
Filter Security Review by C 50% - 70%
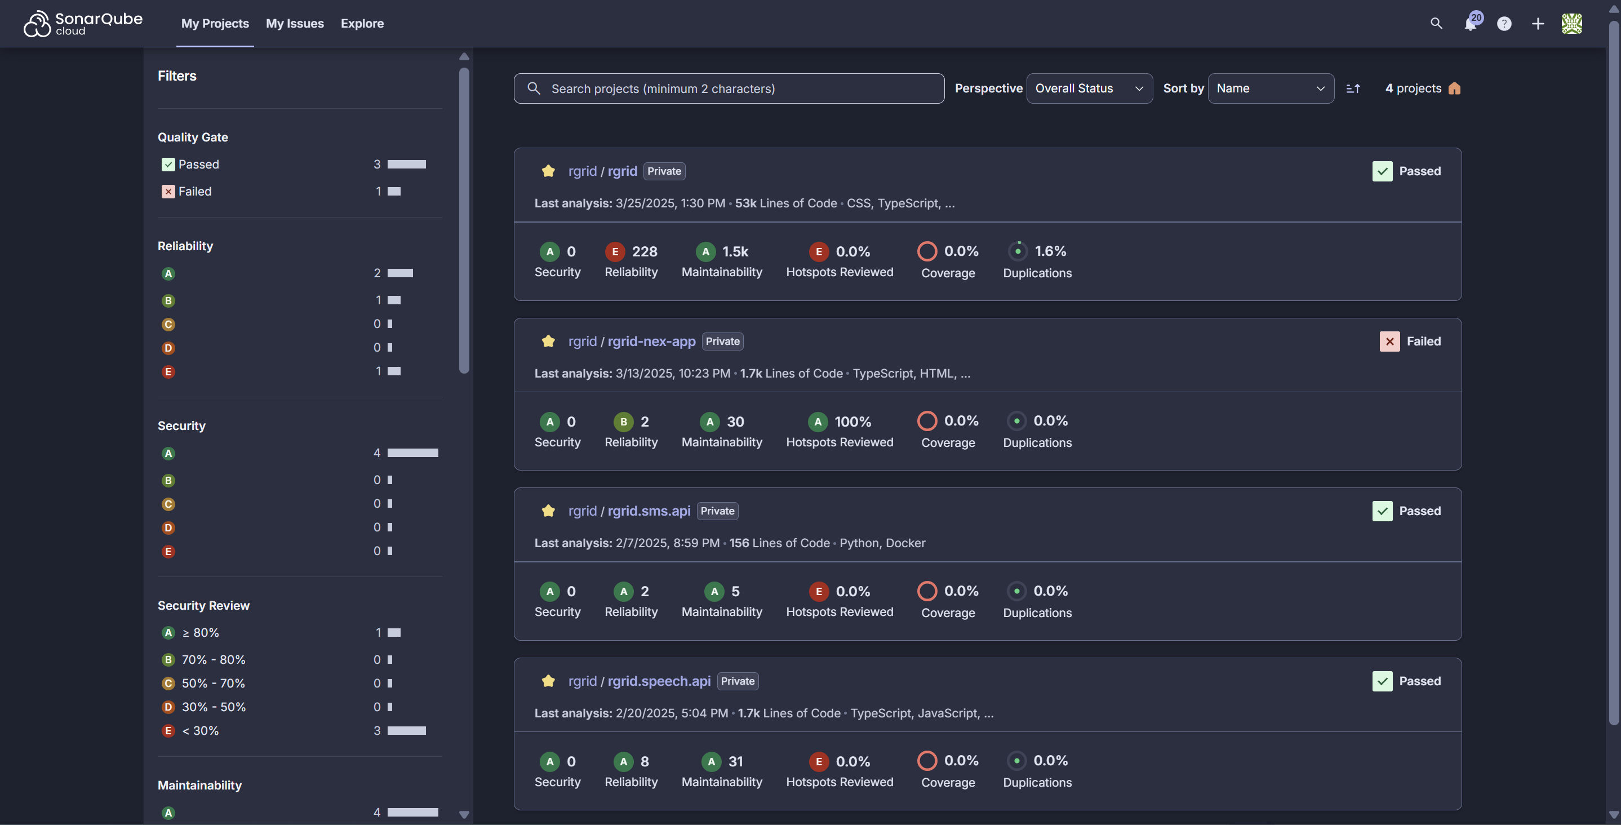[x=300, y=684]
